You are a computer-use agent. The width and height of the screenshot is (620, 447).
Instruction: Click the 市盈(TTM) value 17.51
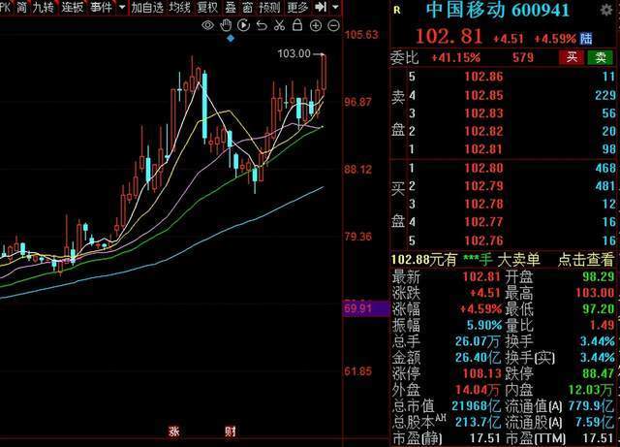[x=598, y=438]
